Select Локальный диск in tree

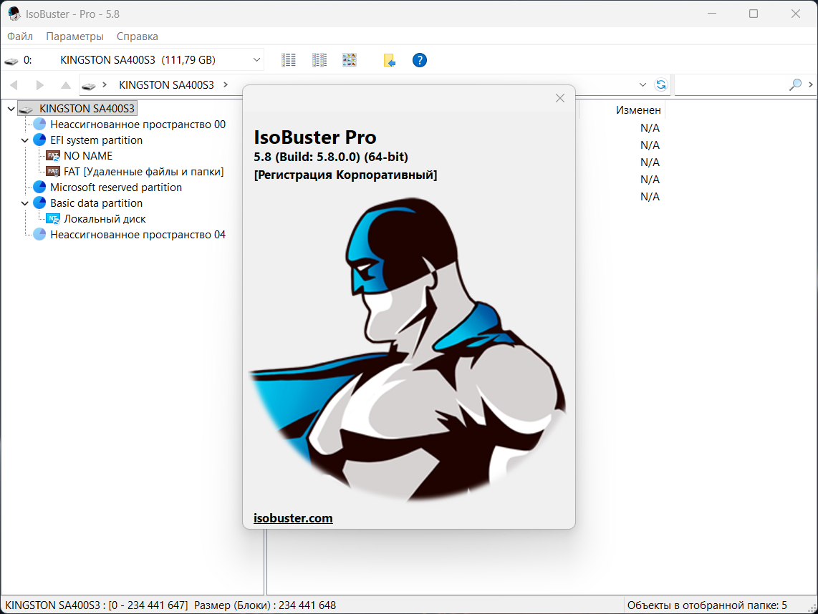tap(105, 219)
